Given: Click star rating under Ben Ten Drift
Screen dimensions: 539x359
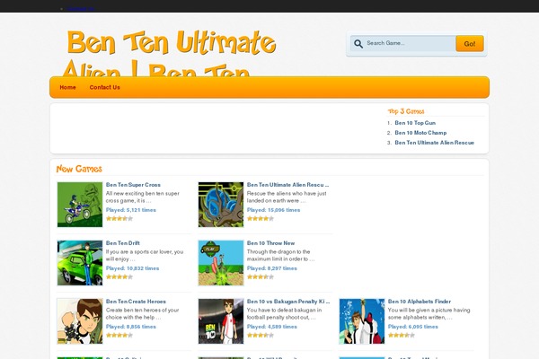Looking at the screenshot, I should (x=119, y=277).
